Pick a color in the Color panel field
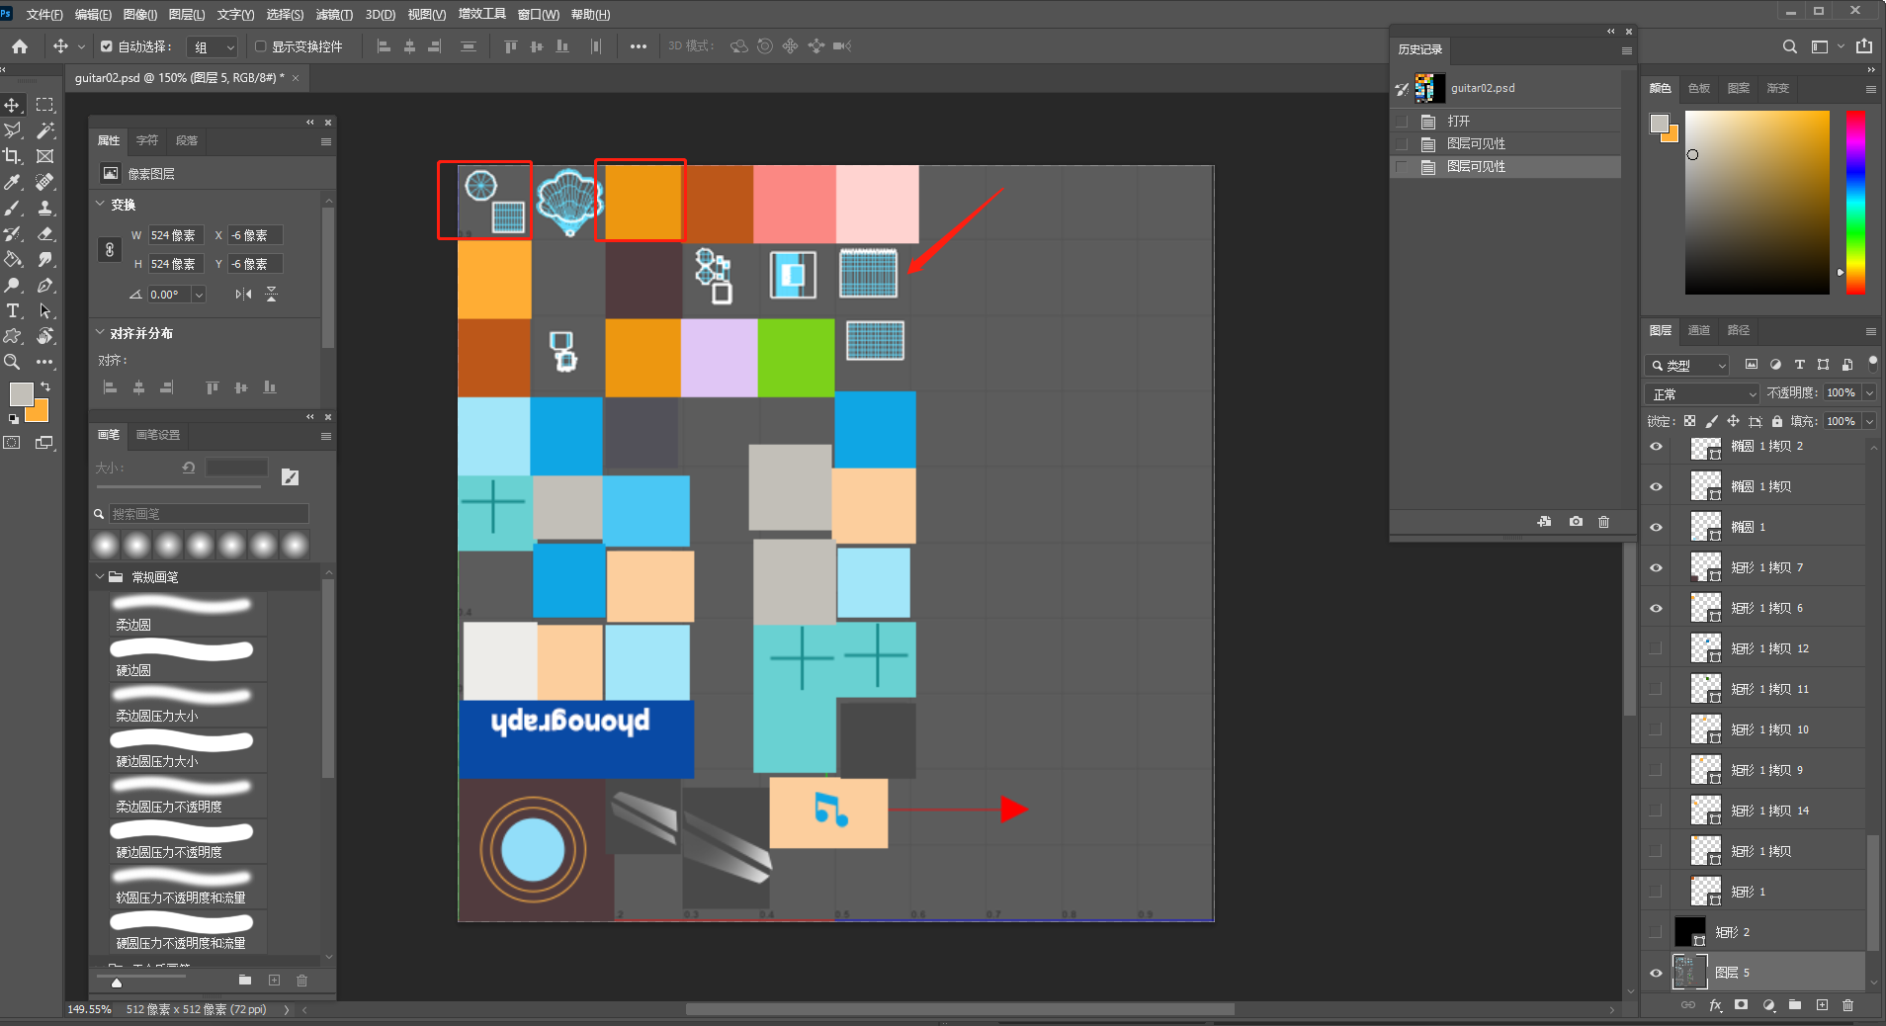1886x1026 pixels. coord(1757,202)
